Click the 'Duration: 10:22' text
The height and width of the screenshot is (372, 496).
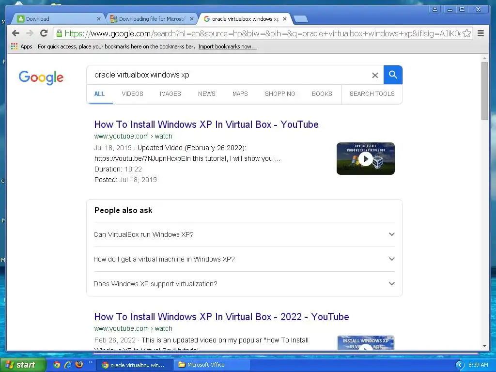[118, 169]
